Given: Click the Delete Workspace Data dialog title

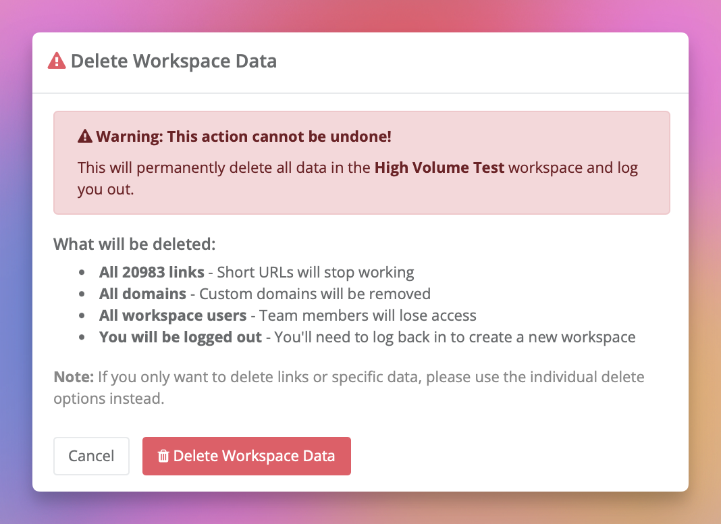Looking at the screenshot, I should click(x=173, y=61).
